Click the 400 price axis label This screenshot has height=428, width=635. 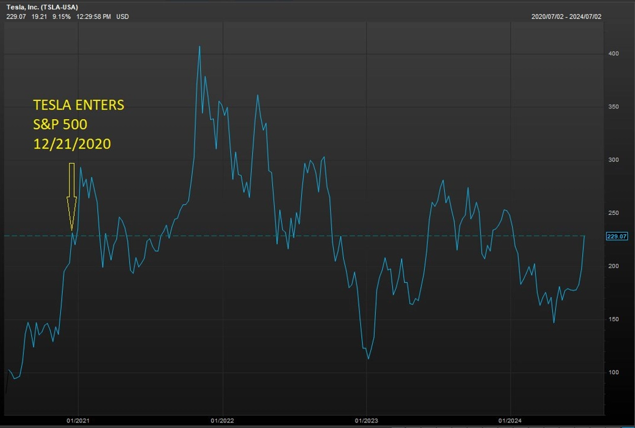point(614,54)
